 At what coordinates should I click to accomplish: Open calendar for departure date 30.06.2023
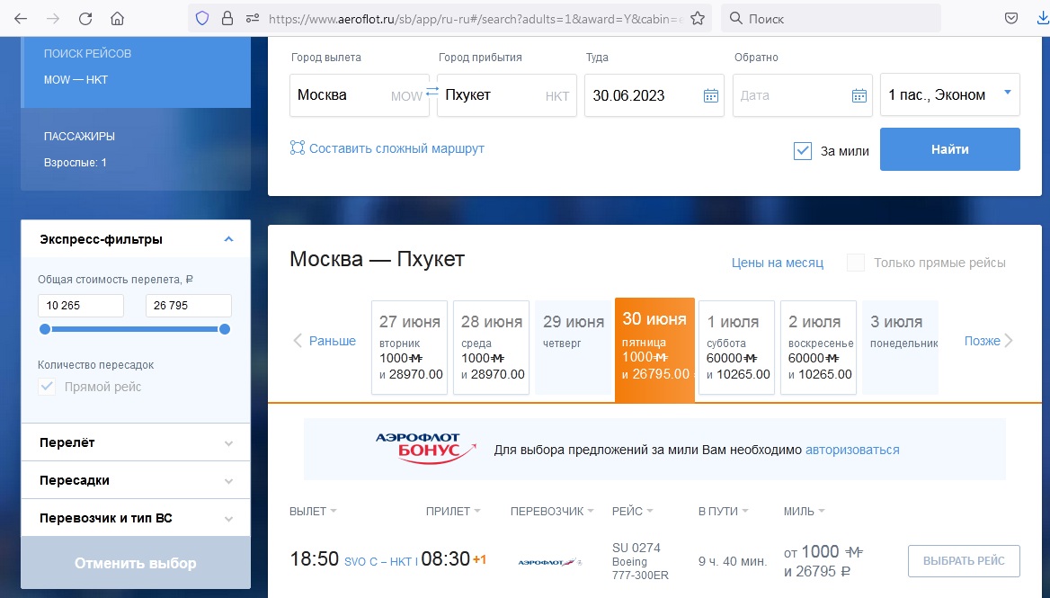click(710, 95)
